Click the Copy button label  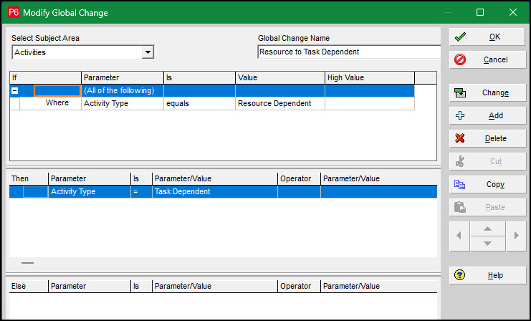pyautogui.click(x=495, y=184)
